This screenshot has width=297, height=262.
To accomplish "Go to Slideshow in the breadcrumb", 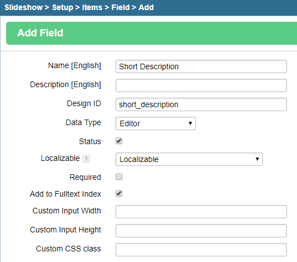I will click(x=23, y=7).
